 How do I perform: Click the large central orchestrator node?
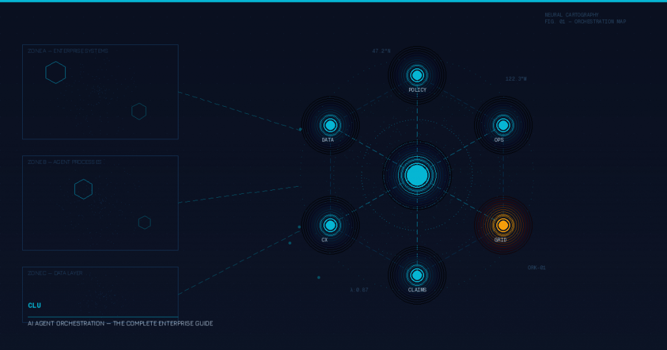417,175
